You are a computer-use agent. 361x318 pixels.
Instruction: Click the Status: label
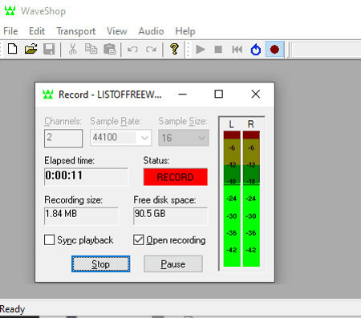click(156, 160)
